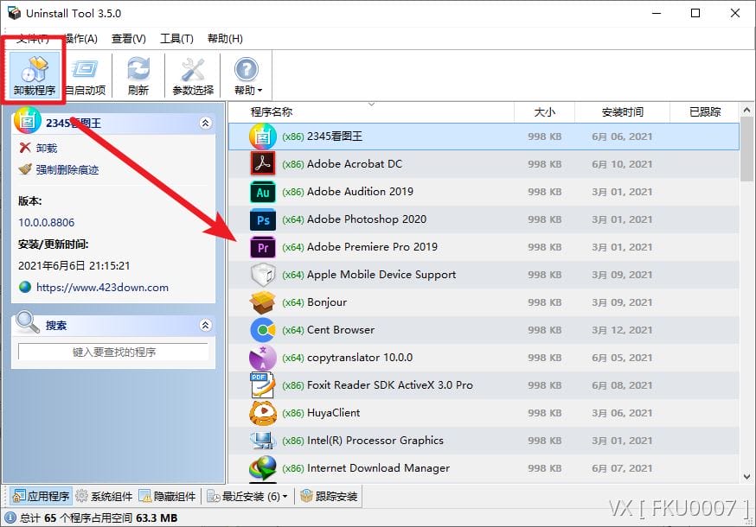The height and width of the screenshot is (527, 756).
Task: Select the Adobe Premiere Pro 2019 text
Action: coord(372,246)
